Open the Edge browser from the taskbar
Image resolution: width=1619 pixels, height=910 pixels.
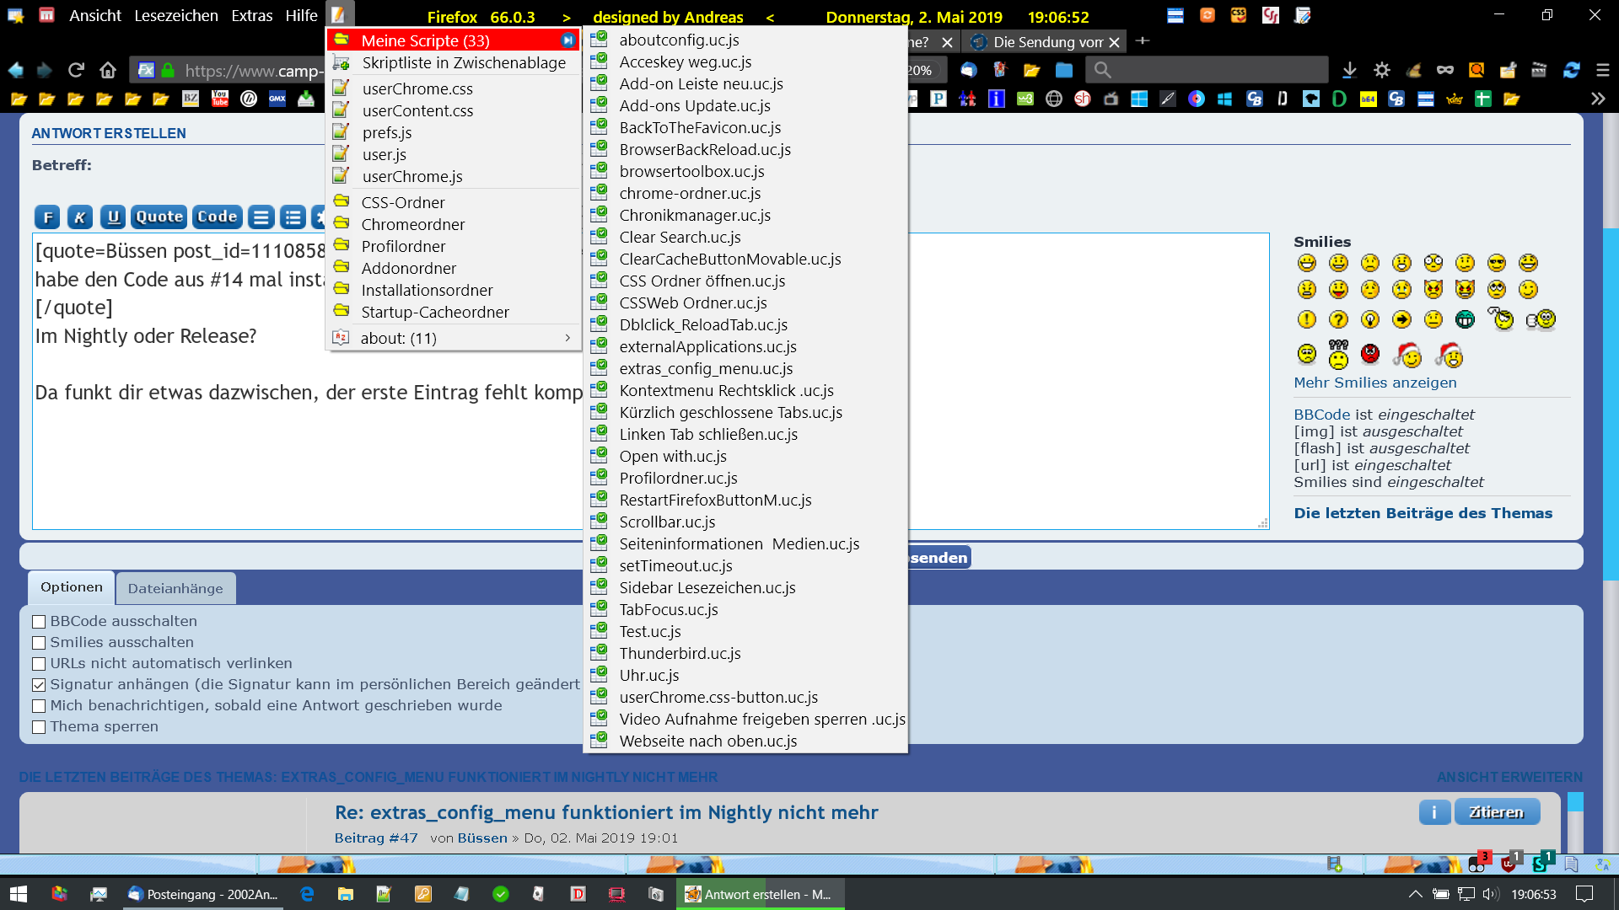[x=307, y=894]
